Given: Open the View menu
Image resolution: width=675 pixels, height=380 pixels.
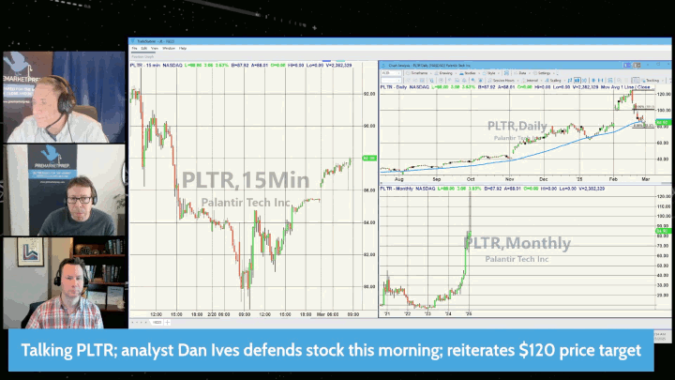Looking at the screenshot, I should pyautogui.click(x=154, y=48).
